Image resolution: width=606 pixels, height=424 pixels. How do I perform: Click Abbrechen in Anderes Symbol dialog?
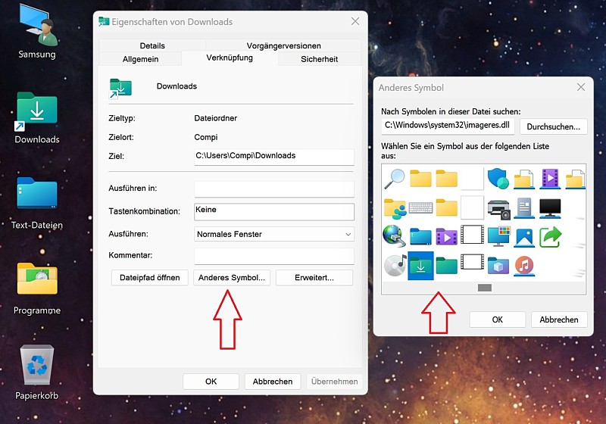[x=559, y=320]
